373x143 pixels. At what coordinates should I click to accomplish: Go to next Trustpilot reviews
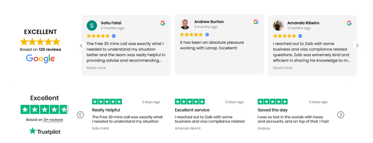341,115
